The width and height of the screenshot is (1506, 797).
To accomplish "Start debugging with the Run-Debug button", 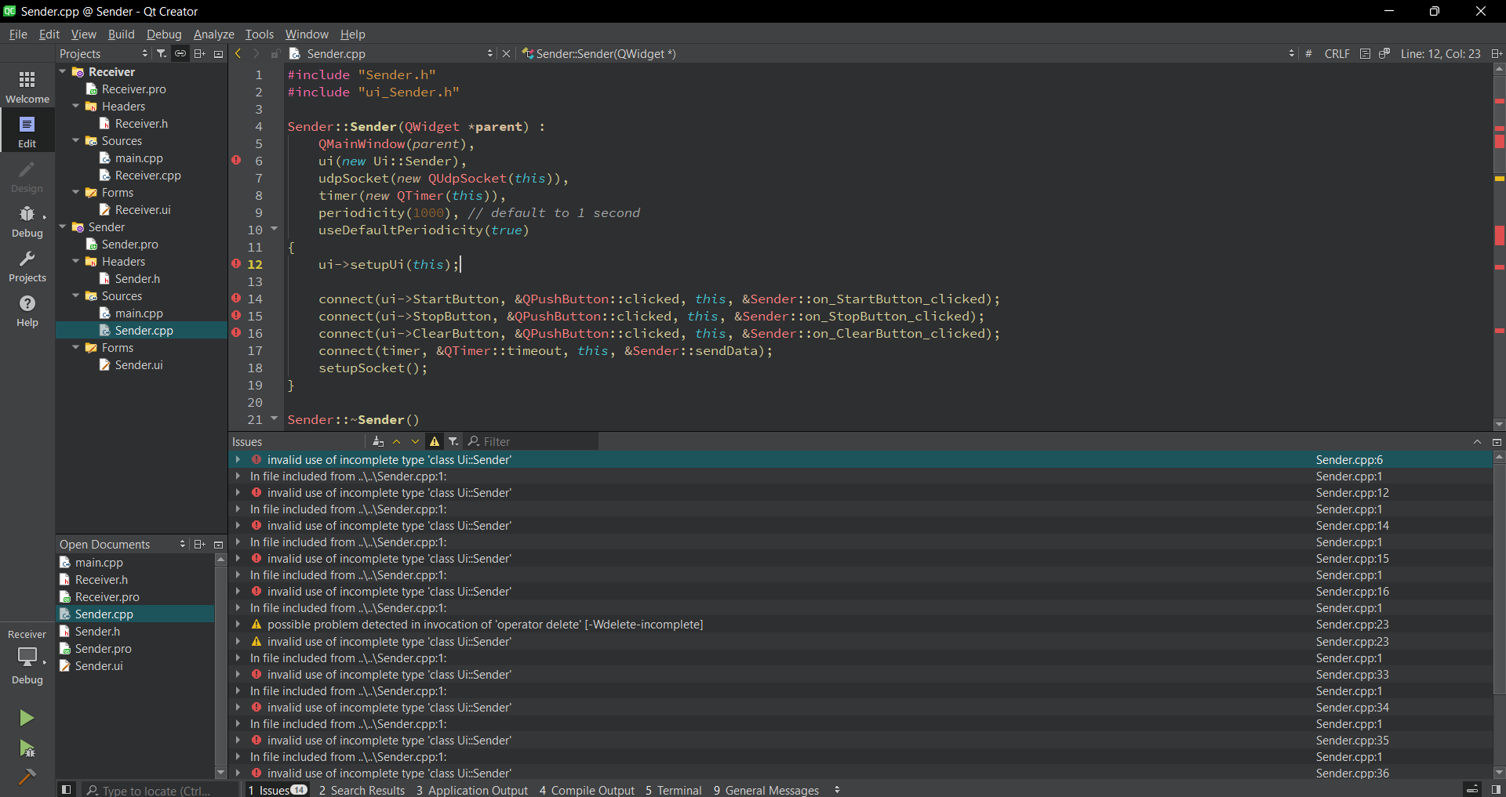I will pos(27,748).
